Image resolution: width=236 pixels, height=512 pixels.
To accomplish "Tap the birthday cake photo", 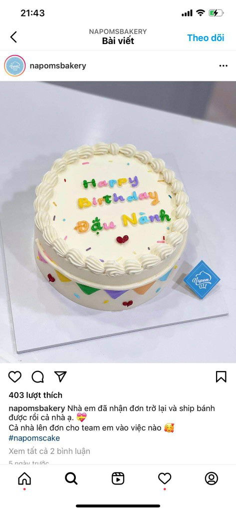I will point(118,221).
